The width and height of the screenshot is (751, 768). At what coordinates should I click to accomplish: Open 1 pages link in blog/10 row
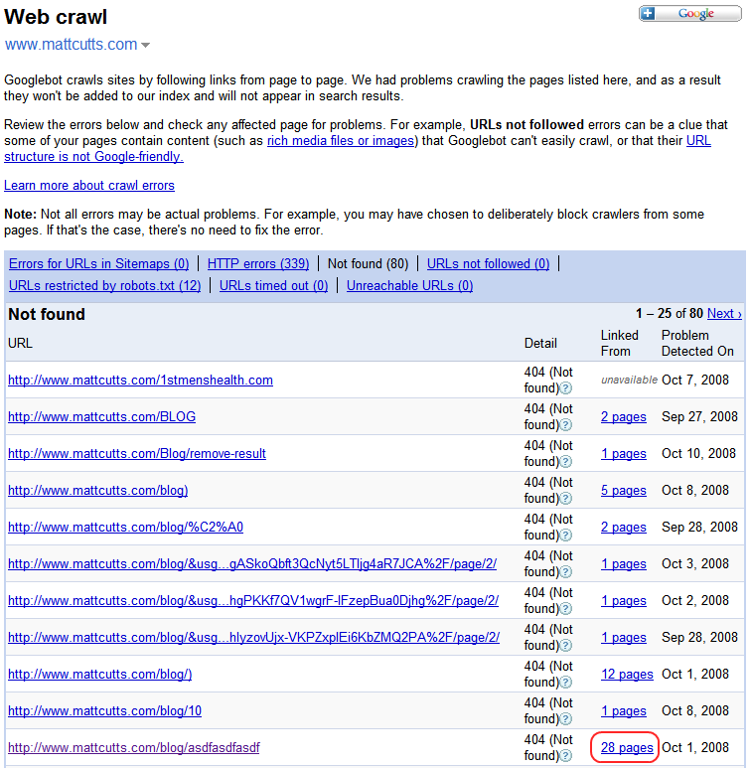click(624, 710)
